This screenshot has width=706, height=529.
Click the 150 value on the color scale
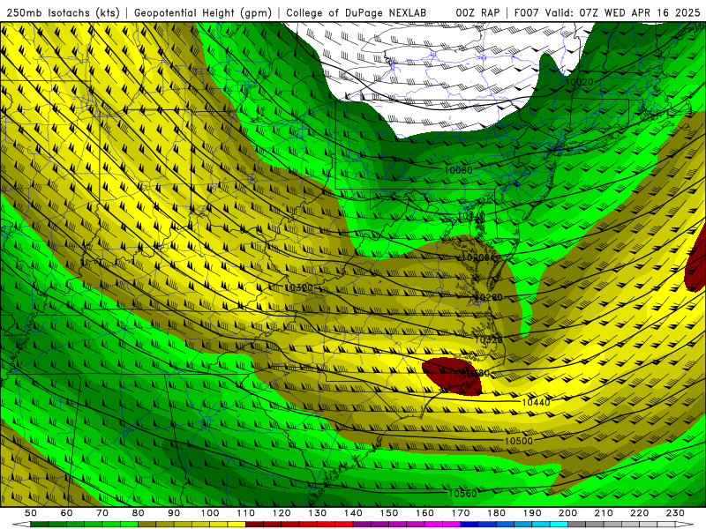389,513
